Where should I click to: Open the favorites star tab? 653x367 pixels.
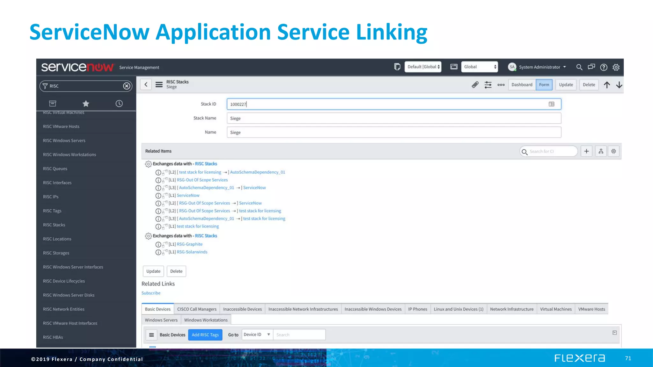pos(86,104)
